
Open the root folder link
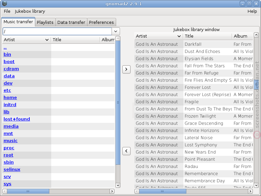tap(8, 155)
